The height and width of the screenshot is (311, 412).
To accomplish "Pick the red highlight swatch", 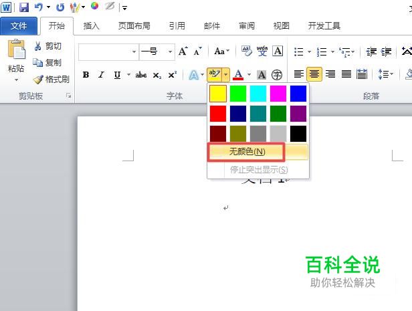I will pyautogui.click(x=218, y=114).
